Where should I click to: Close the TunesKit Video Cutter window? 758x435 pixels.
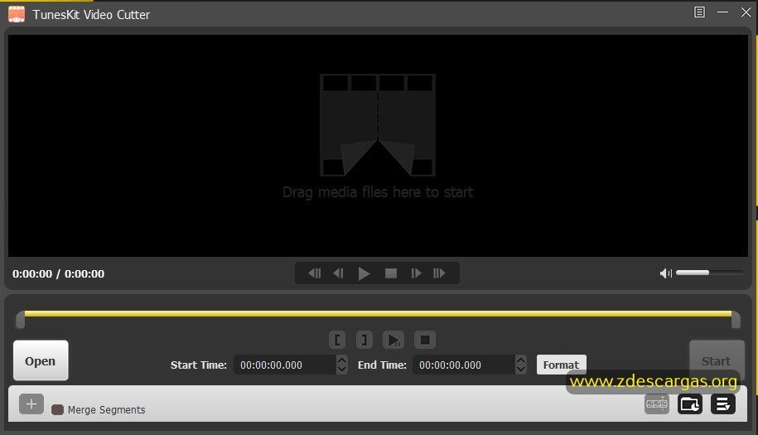[746, 12]
